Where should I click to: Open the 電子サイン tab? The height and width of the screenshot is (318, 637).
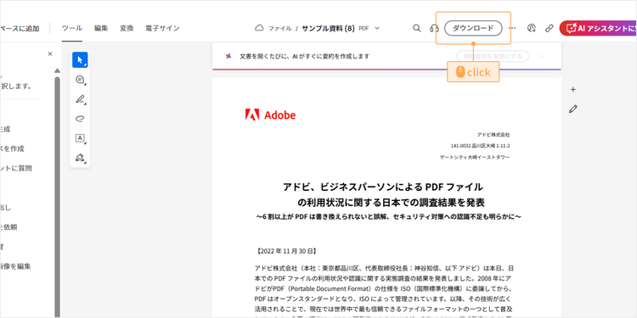pyautogui.click(x=162, y=28)
